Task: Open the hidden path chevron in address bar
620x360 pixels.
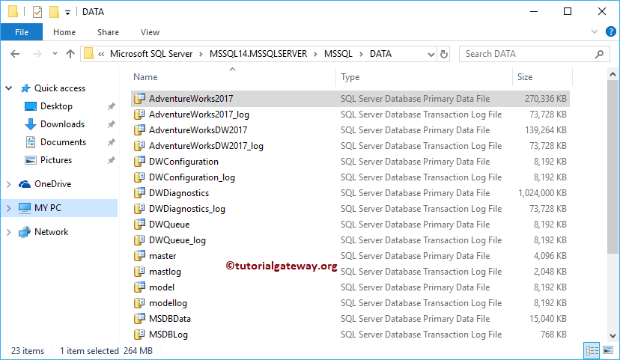Action: tap(101, 54)
